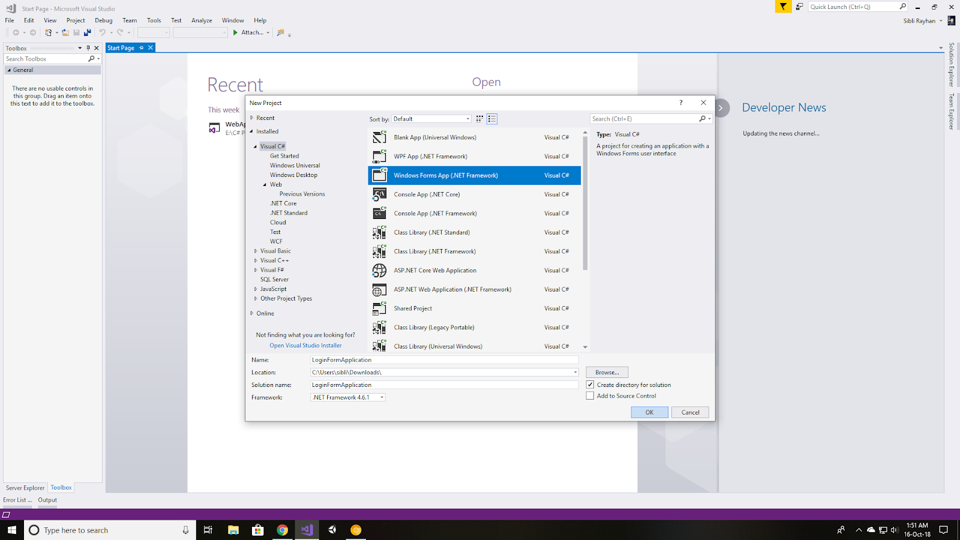Click the Navigate Backward toolbar icon
The width and height of the screenshot is (960, 540).
16,32
